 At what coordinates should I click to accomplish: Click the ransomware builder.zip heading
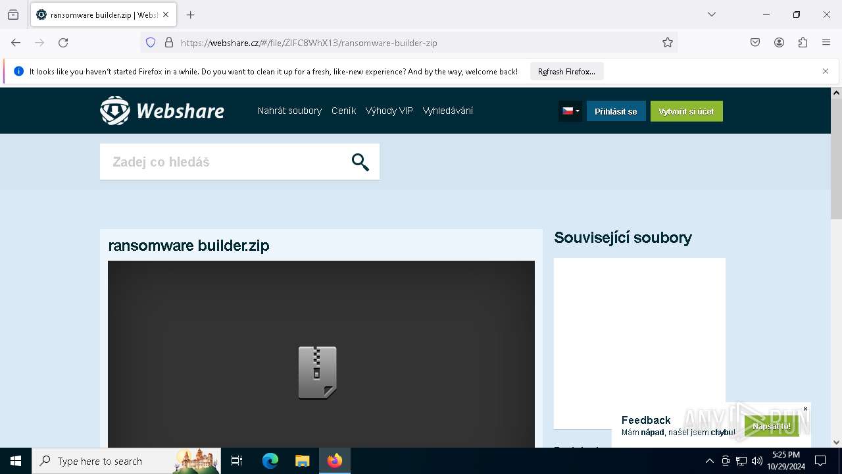[x=189, y=246]
